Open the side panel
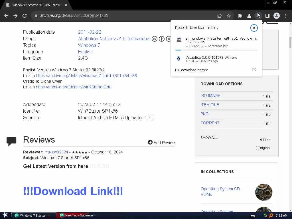 pos(267,16)
